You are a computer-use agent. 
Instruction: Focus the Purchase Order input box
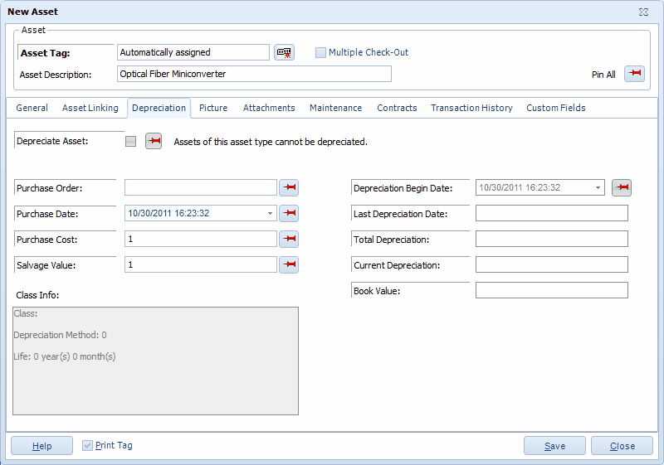200,188
